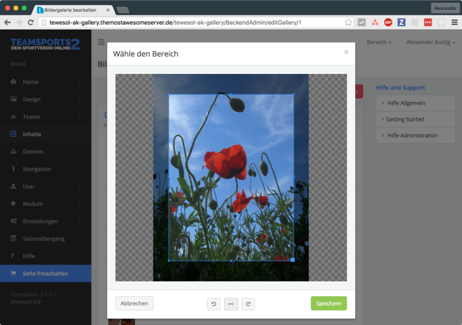The height and width of the screenshot is (325, 462).
Task: Open the Alexander Kuttig user dropdown
Action: 431,42
